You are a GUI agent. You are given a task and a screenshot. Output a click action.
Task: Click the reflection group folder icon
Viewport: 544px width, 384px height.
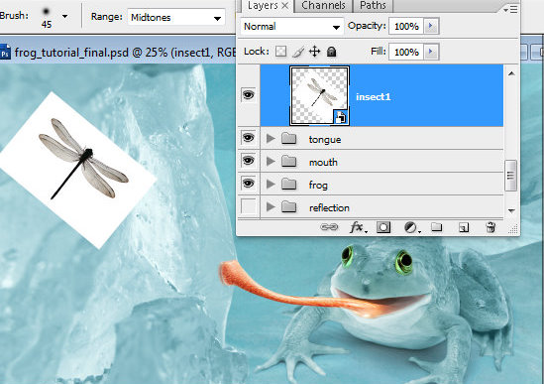tap(288, 207)
